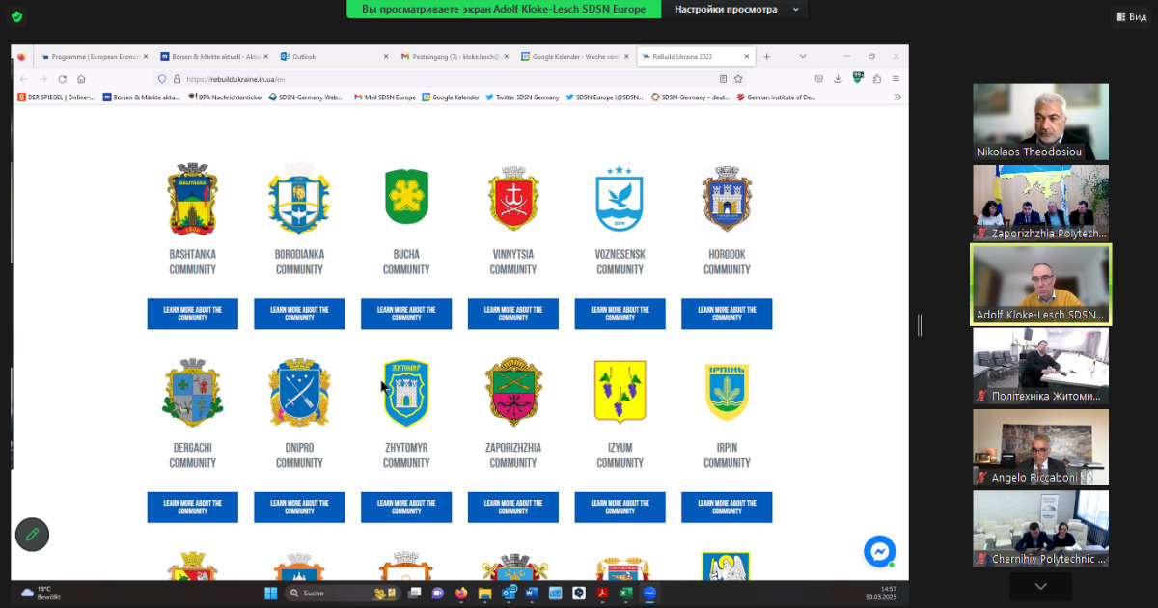Expand more participants with the down chevron
This screenshot has width=1158, height=608.
pyautogui.click(x=1039, y=586)
